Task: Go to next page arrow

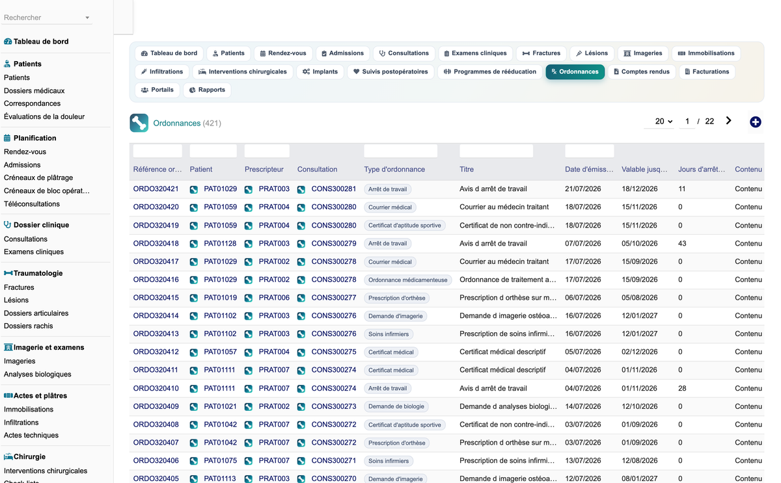Action: [728, 121]
